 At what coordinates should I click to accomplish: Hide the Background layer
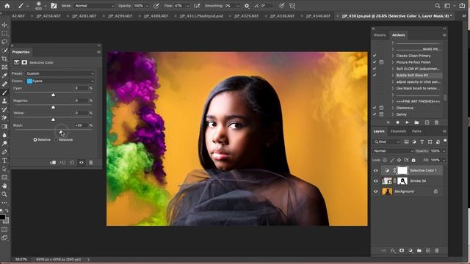tap(376, 191)
